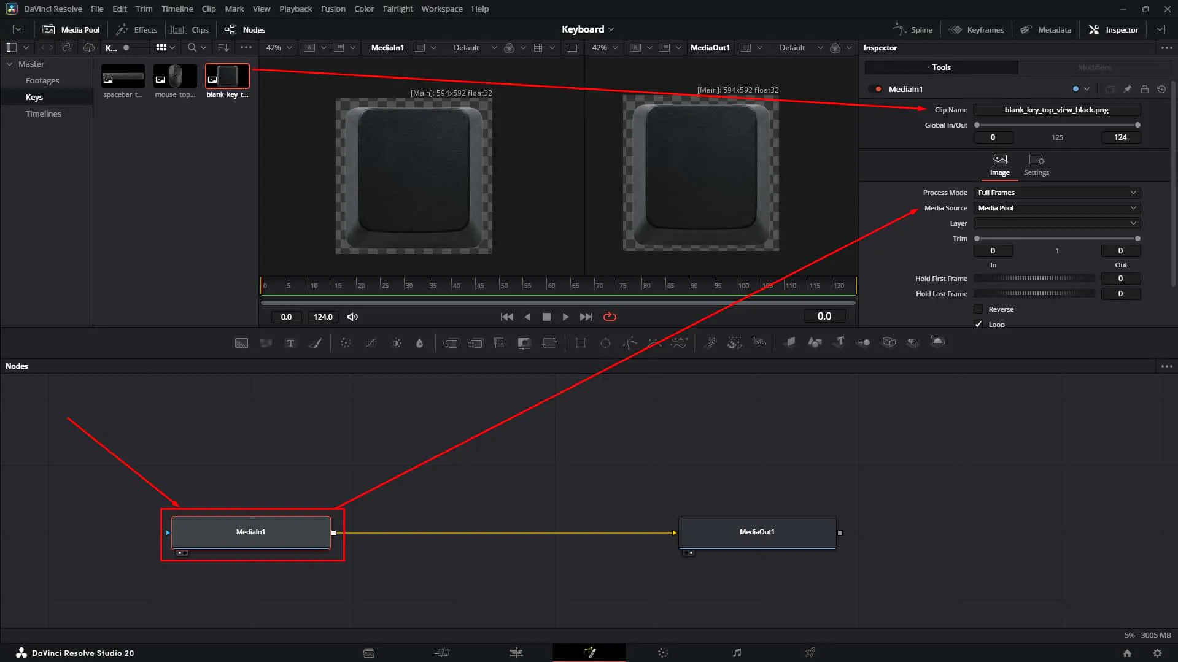Image resolution: width=1178 pixels, height=662 pixels.
Task: Toggle the Media Pool panel
Action: coord(71,29)
